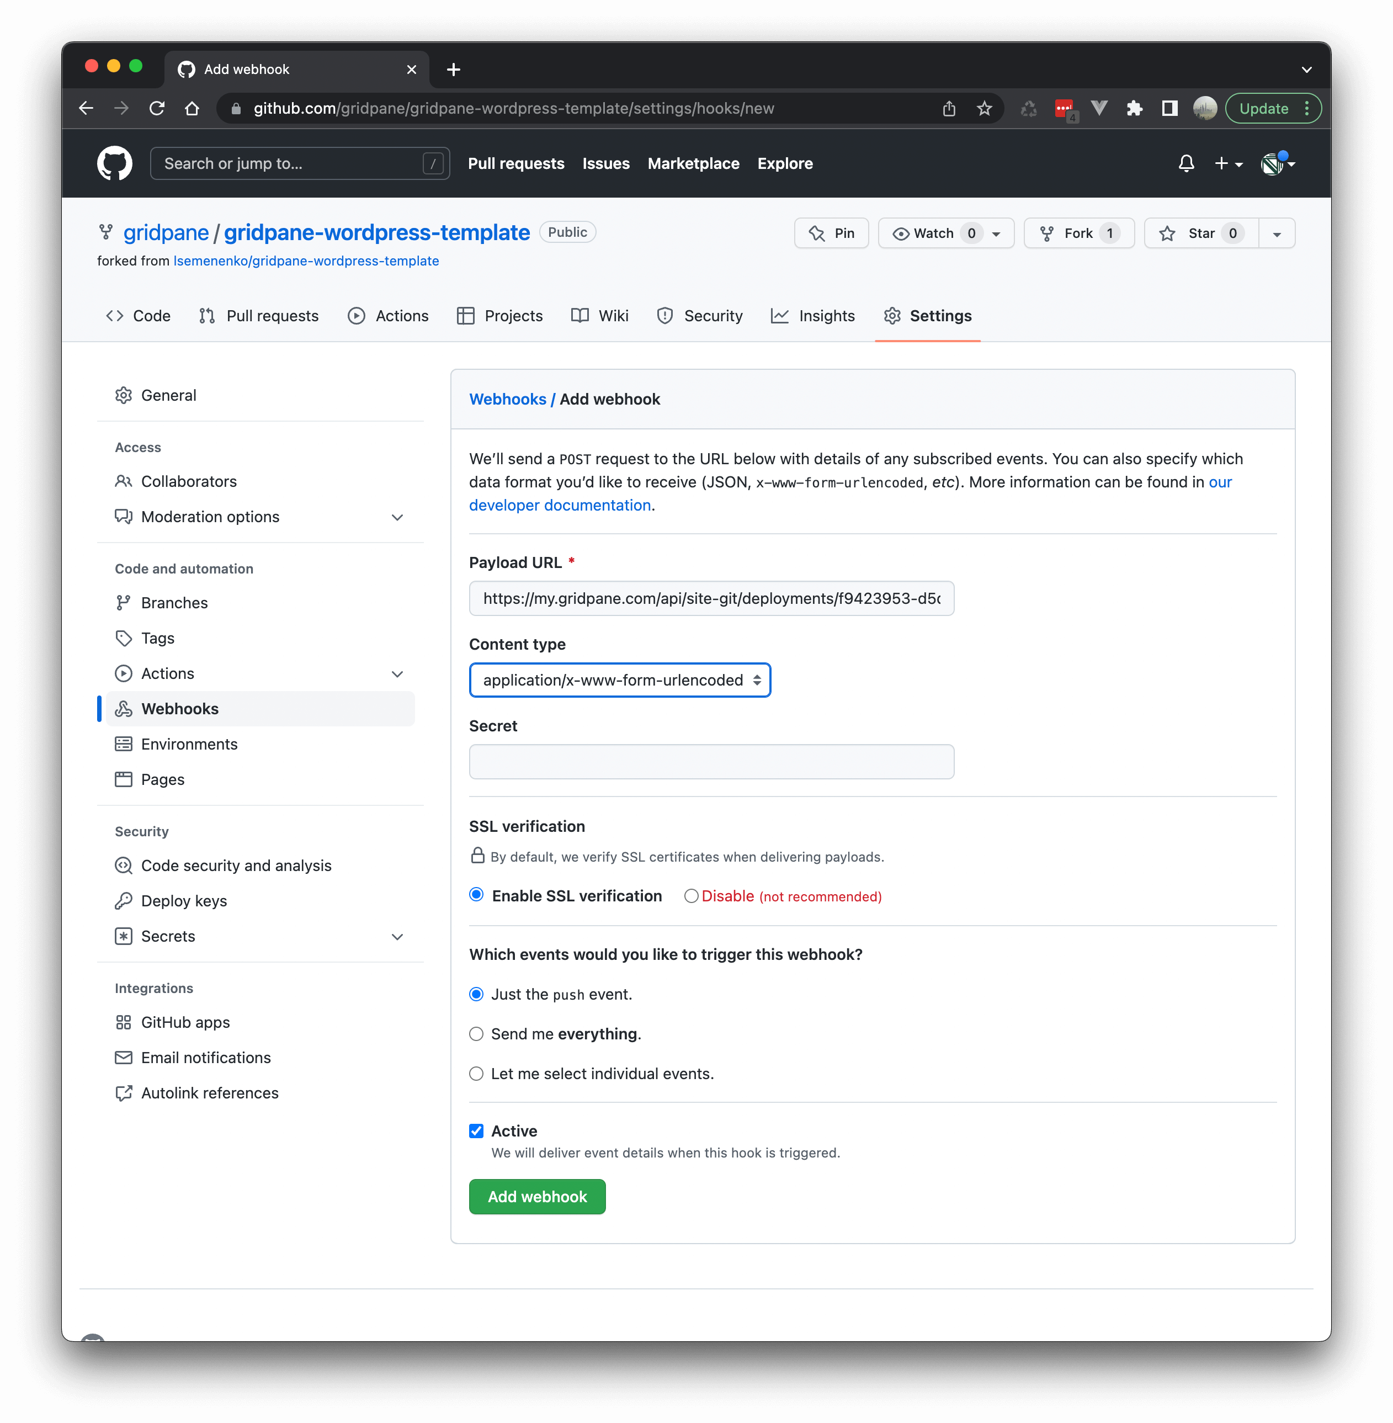The height and width of the screenshot is (1423, 1393).
Task: Open Projects tab
Action: pos(499,316)
